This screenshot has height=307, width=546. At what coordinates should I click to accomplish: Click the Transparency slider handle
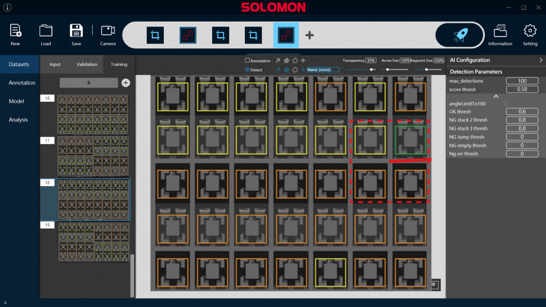pos(372,69)
